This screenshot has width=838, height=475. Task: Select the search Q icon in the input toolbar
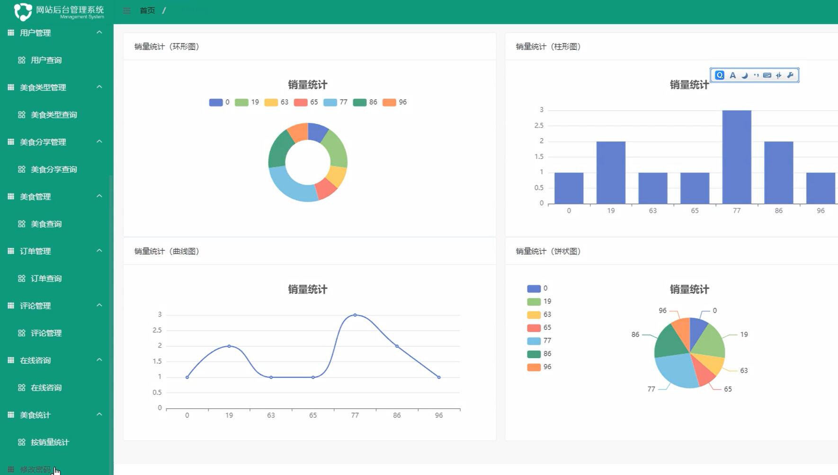[x=719, y=75]
